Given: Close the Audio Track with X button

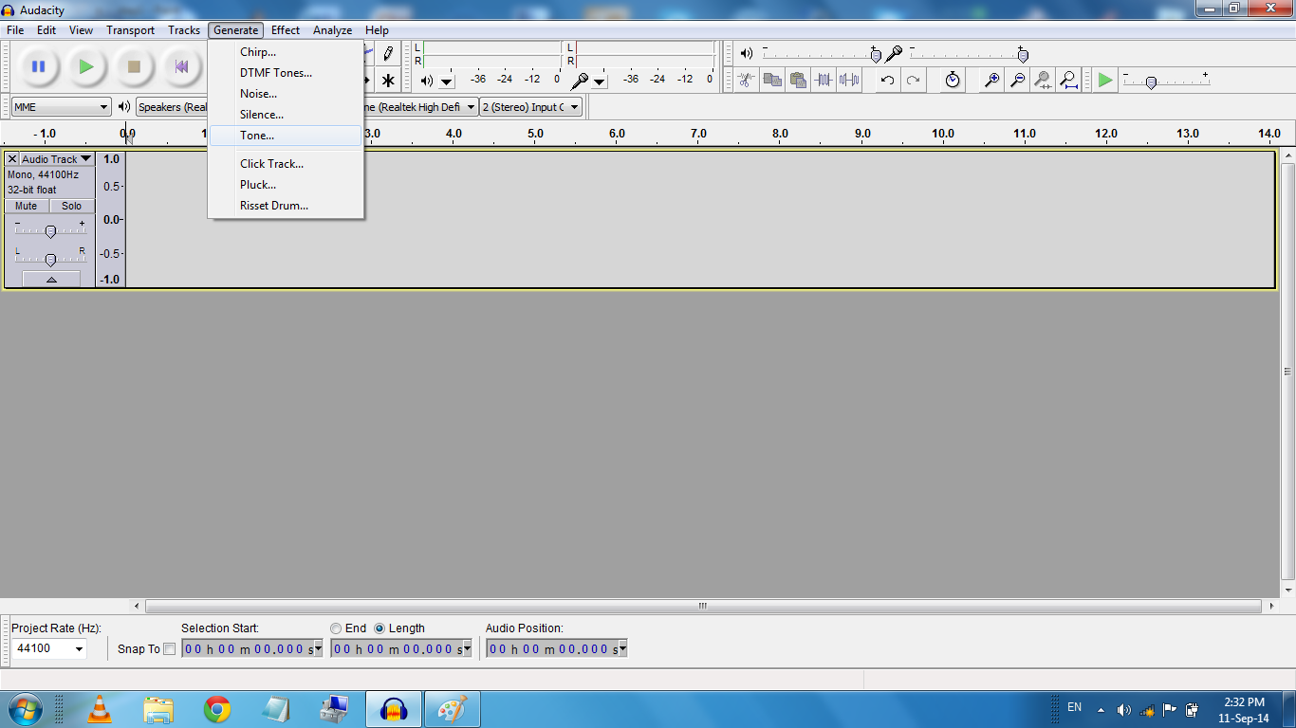Looking at the screenshot, I should (12, 159).
